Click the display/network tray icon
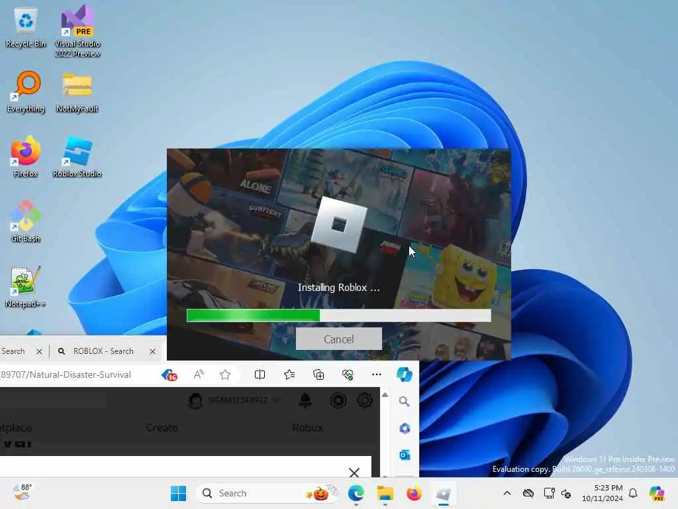The image size is (678, 509). click(x=549, y=493)
